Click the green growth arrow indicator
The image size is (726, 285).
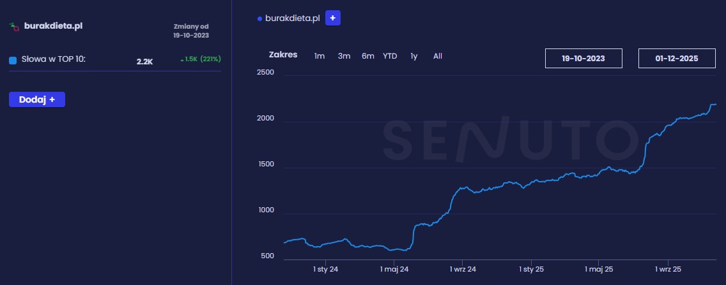[x=181, y=60]
